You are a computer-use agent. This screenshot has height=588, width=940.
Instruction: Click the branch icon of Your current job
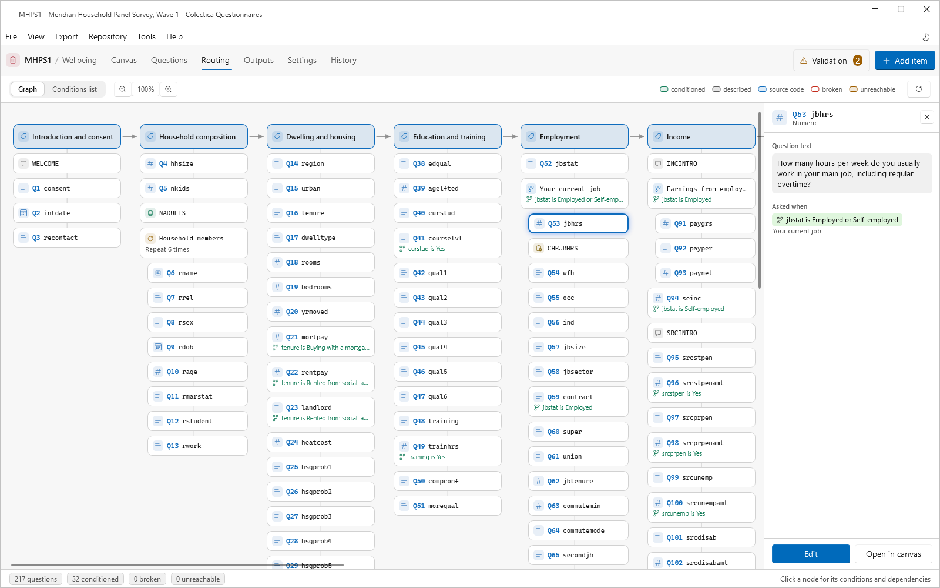(x=531, y=189)
